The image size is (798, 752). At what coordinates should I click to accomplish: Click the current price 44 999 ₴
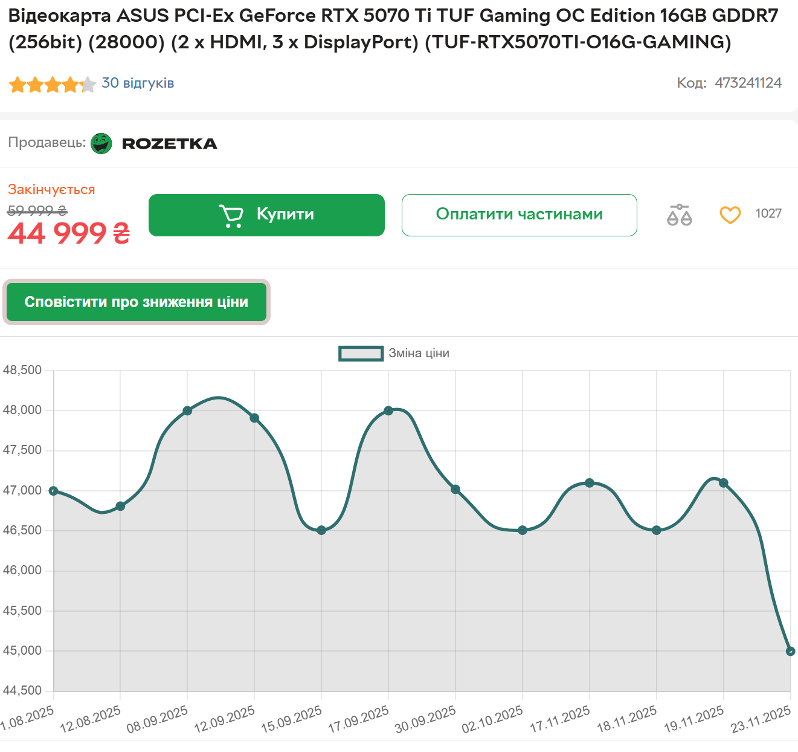tap(69, 233)
